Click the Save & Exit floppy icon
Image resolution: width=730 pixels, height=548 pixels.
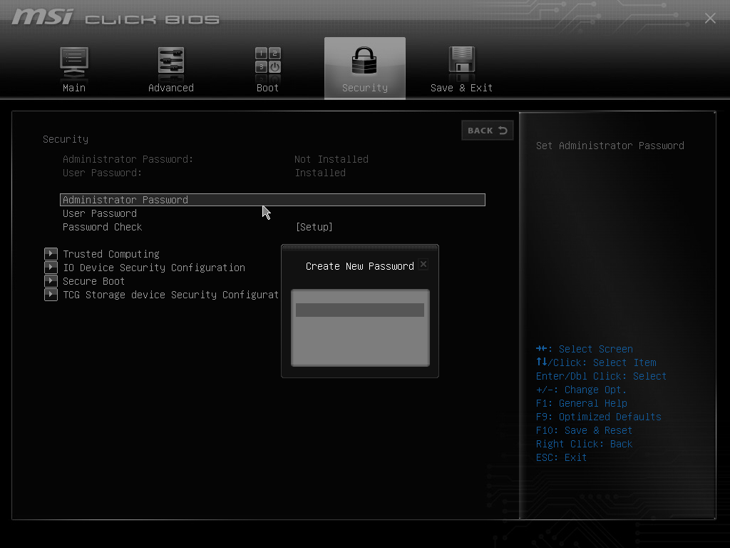point(461,61)
